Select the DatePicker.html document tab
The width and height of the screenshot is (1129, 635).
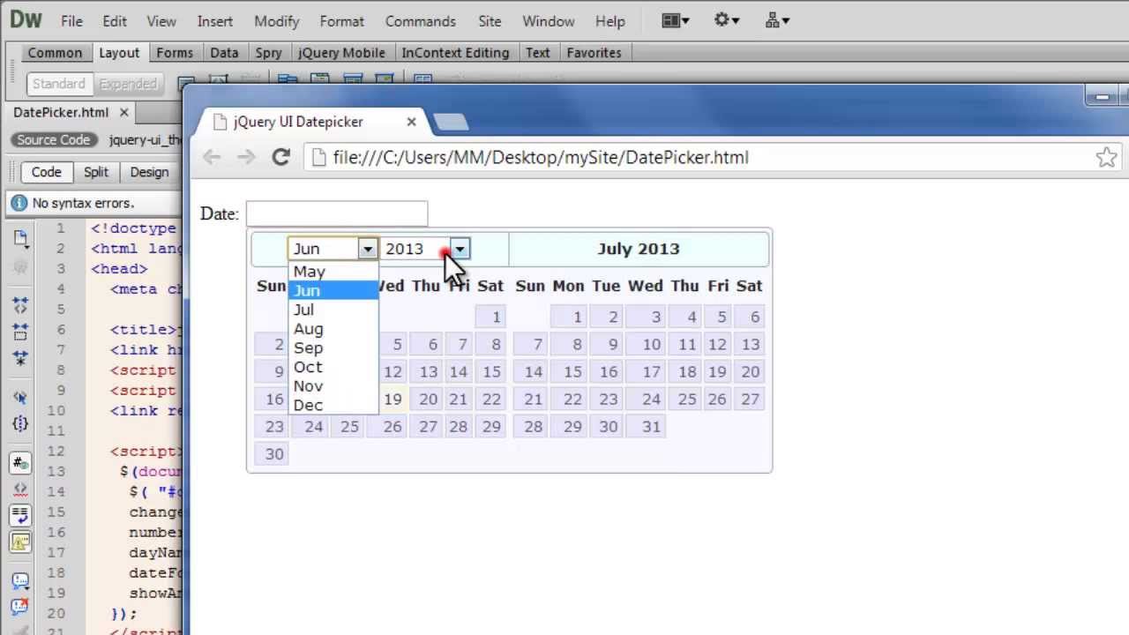[61, 112]
